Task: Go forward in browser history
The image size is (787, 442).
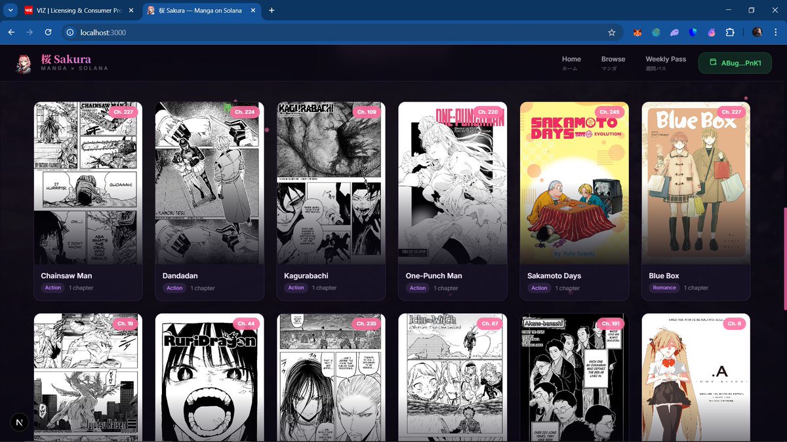Action: point(30,32)
